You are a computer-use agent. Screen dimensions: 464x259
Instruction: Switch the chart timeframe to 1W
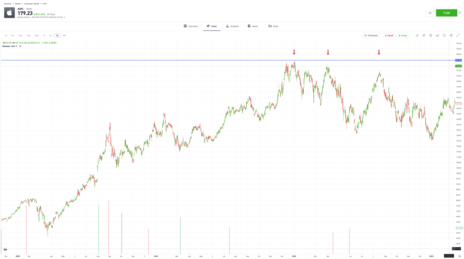[64, 35]
